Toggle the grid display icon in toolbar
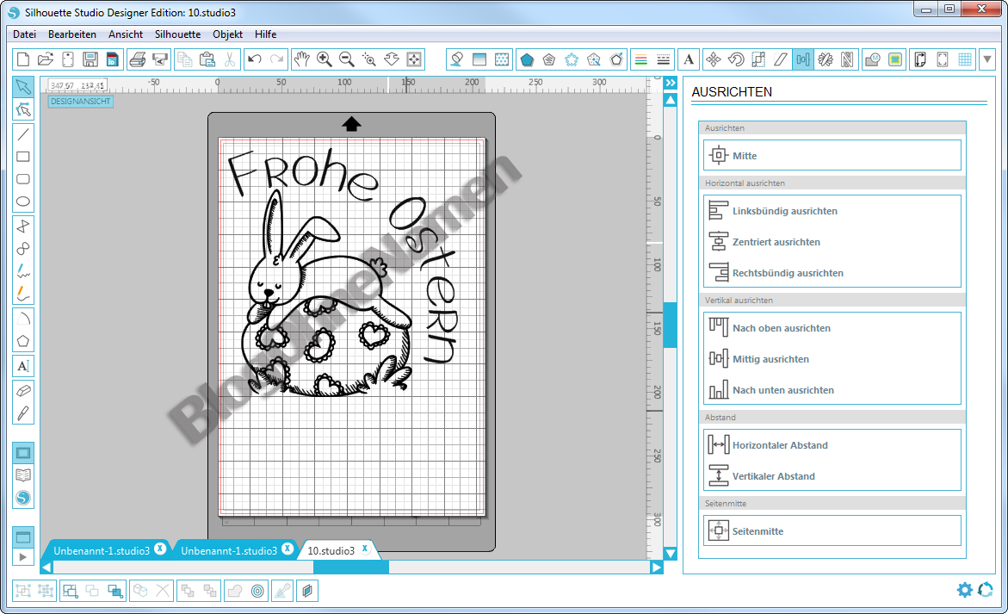The height and width of the screenshot is (614, 1008). 965,59
